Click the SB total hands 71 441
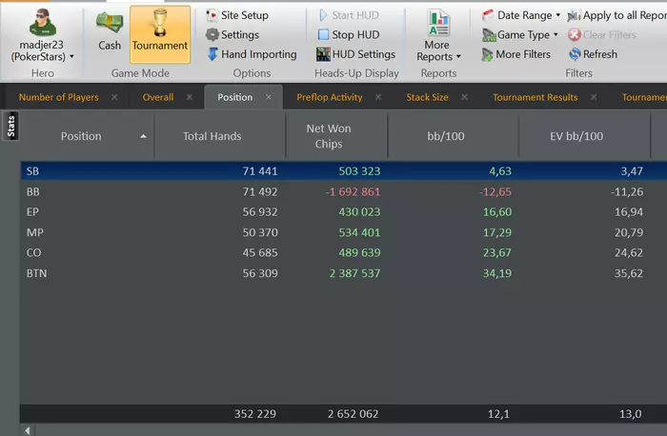The height and width of the screenshot is (436, 667). tap(260, 170)
